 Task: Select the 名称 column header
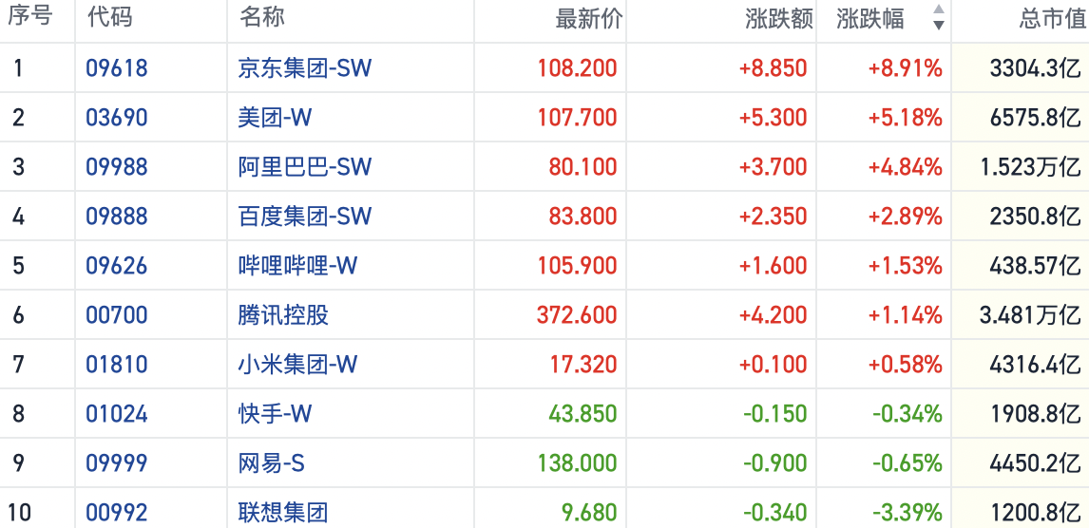[x=262, y=17]
